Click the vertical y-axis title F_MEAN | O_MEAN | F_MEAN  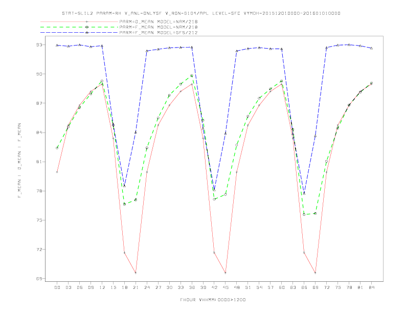click(x=19, y=161)
